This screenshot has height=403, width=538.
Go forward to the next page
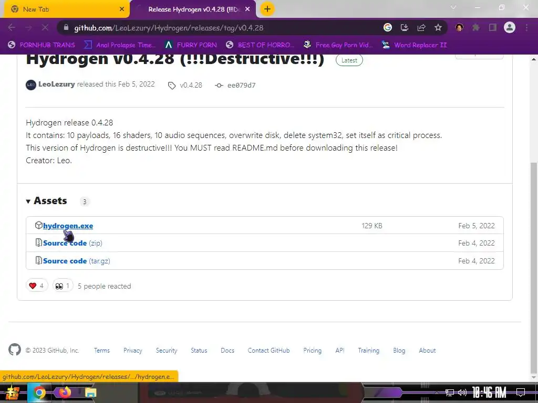pyautogui.click(x=28, y=27)
